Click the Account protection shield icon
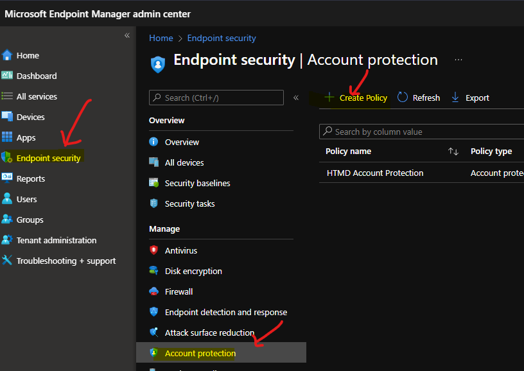This screenshot has width=524, height=371. [x=153, y=352]
